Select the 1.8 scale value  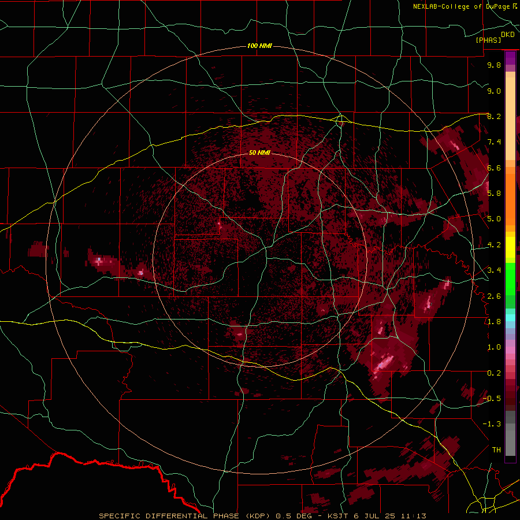click(494, 322)
